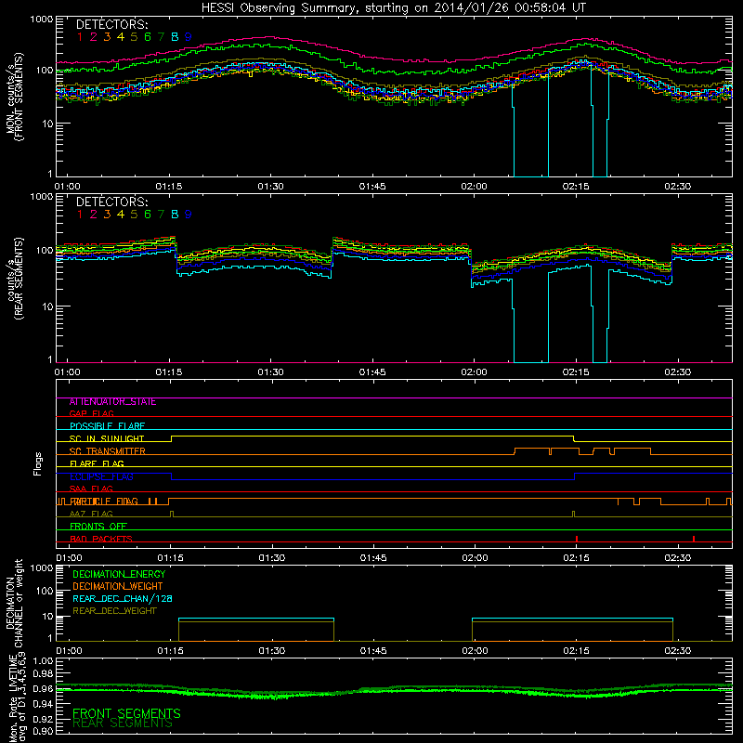Select olive detector 5 legend number, rear segments panel

pyautogui.click(x=134, y=215)
